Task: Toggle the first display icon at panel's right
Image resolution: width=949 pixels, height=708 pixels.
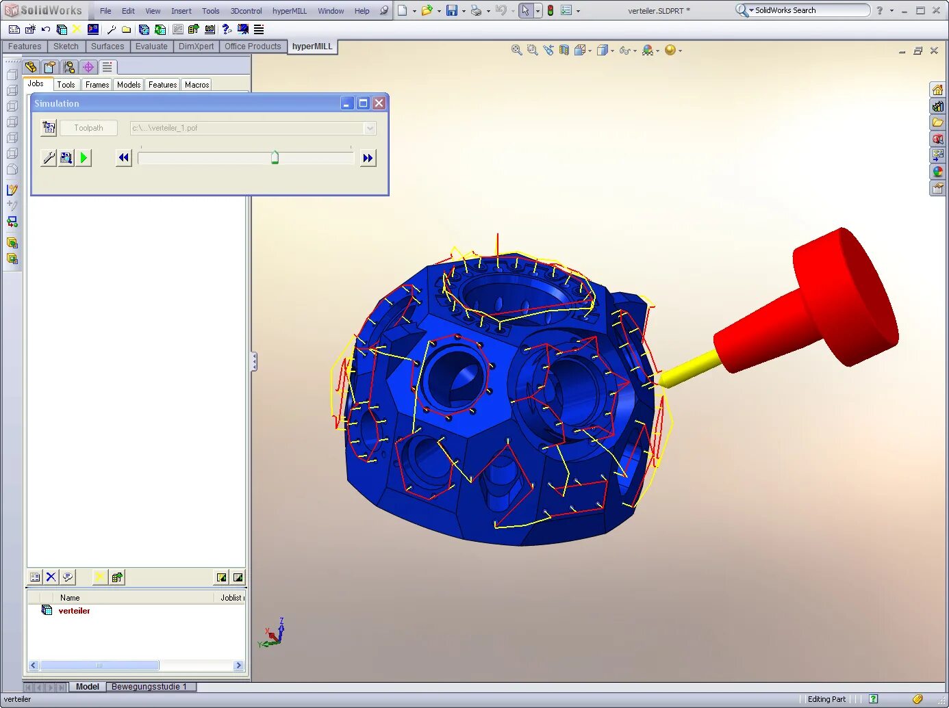Action: pos(220,577)
